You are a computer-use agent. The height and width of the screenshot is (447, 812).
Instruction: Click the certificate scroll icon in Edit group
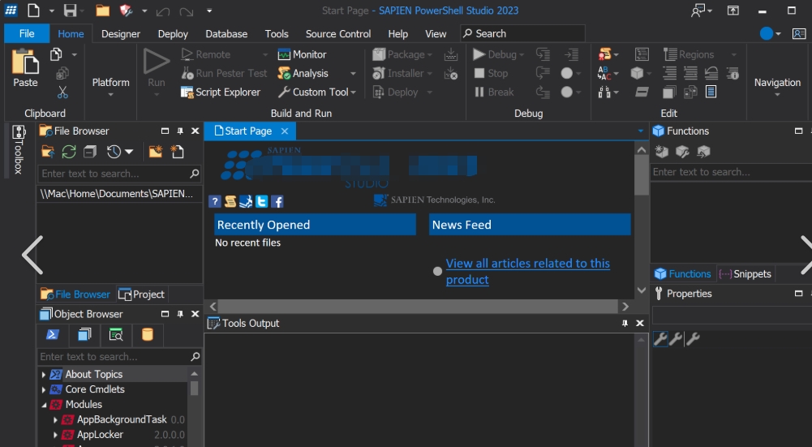[x=604, y=54]
